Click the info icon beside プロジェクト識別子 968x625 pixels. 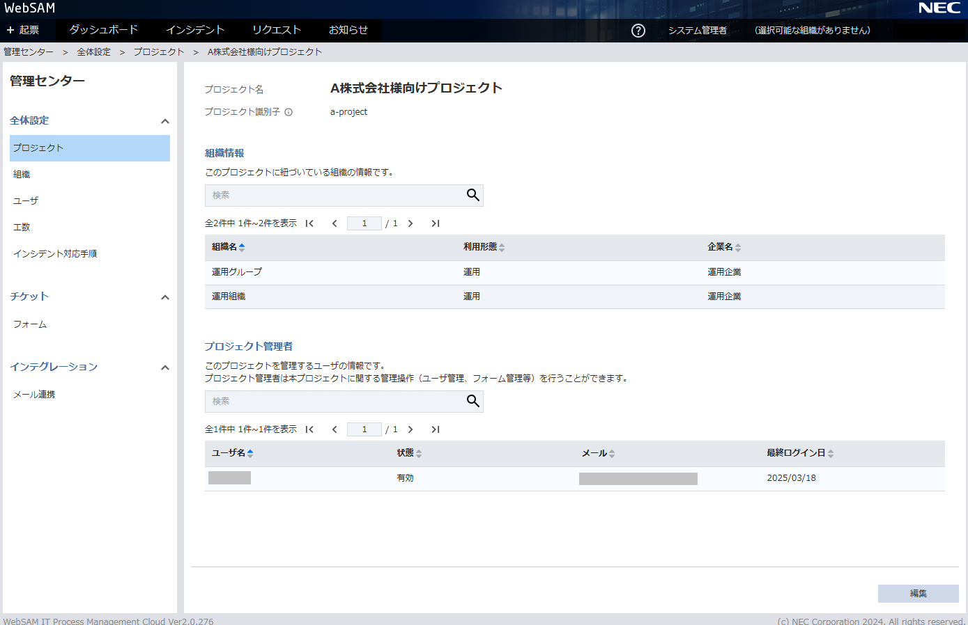[289, 112]
